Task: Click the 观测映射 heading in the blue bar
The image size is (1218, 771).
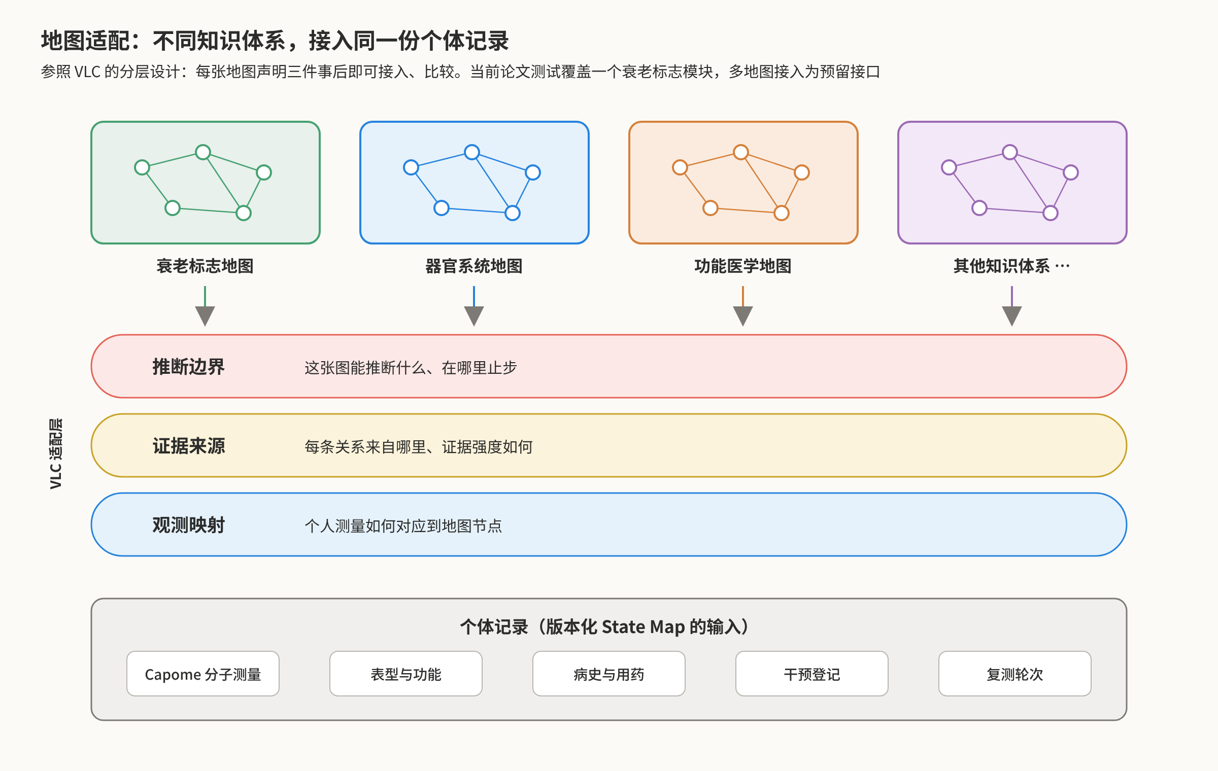Action: 189,525
